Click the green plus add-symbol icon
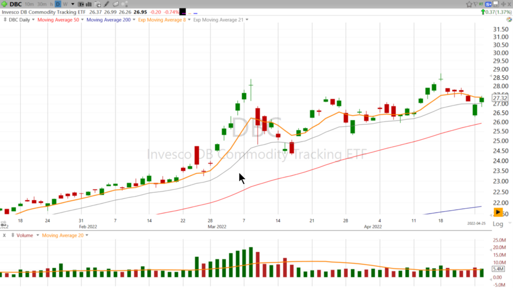Viewport: 513px width, 288px height. click(4, 4)
